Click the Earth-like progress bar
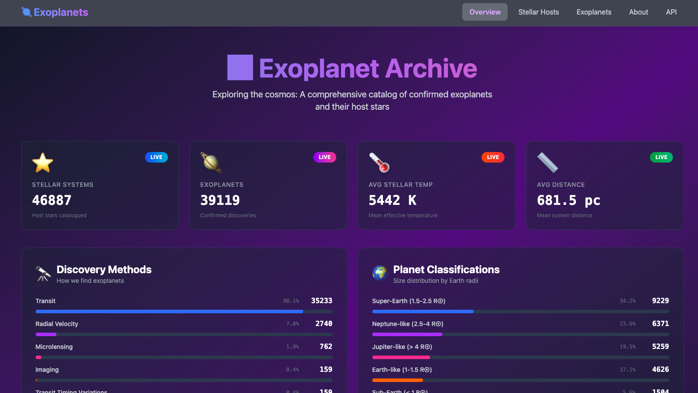 coord(521,380)
